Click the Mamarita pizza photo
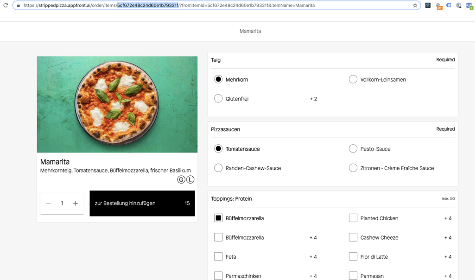 point(117,104)
